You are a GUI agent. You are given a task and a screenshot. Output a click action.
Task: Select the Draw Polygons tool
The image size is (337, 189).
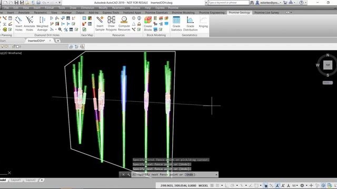tap(111, 24)
